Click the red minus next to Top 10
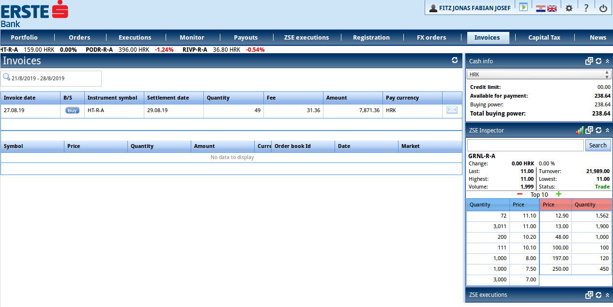This screenshot has height=307, width=613. click(x=520, y=194)
